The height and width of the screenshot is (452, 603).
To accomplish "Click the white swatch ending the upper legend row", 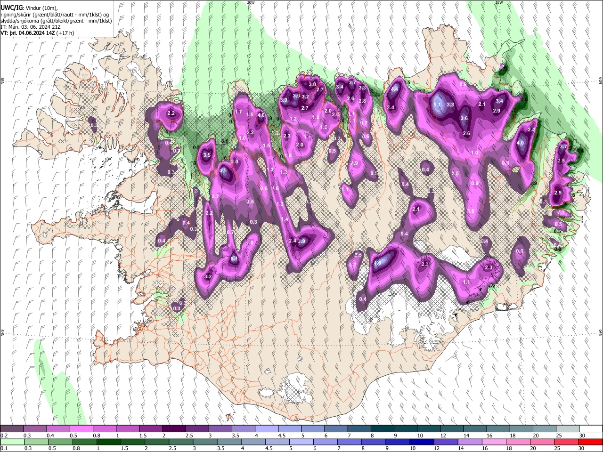I will [x=591, y=429].
